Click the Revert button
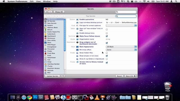Screen dimensions: 180x101 click(x=119, y=76)
